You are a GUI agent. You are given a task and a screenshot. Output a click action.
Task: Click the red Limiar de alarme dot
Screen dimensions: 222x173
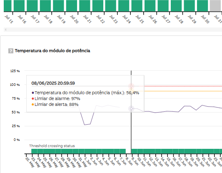pyautogui.click(x=33, y=99)
